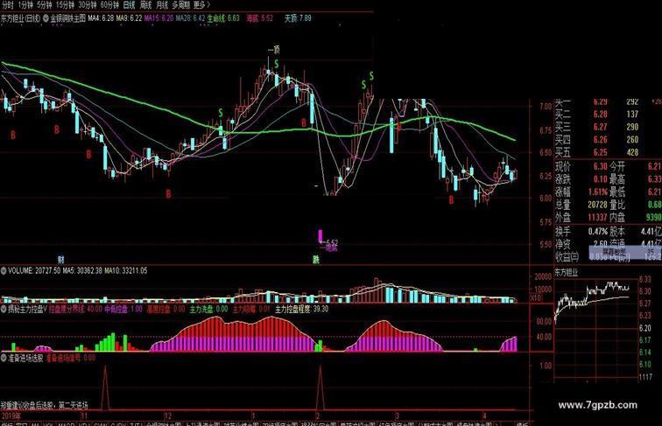This screenshot has width=662, height=426.
Task: Click the blue 财 marker under the chart
Action: pos(60,260)
